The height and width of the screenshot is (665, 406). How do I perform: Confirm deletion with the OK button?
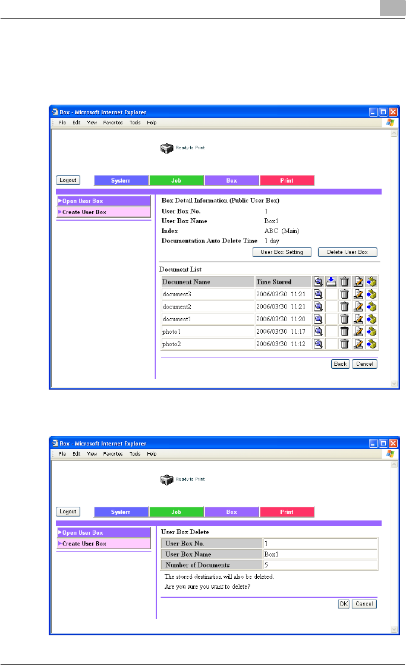click(344, 604)
